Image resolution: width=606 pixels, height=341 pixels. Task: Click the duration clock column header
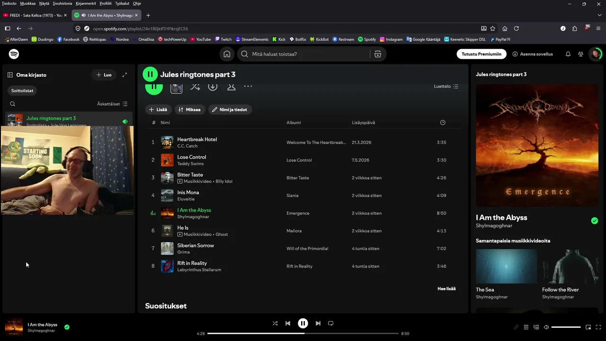click(x=443, y=123)
